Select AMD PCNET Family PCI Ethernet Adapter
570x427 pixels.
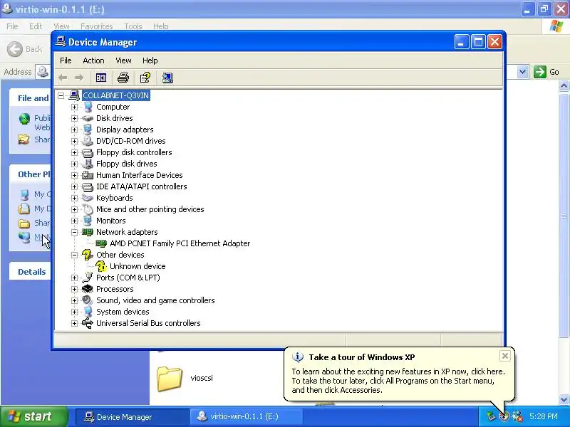(180, 243)
